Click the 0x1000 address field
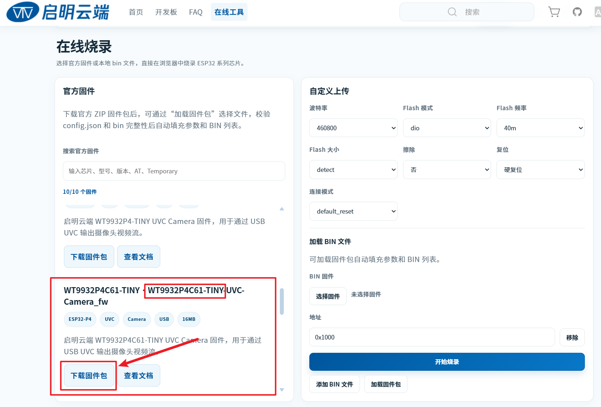 pyautogui.click(x=432, y=337)
